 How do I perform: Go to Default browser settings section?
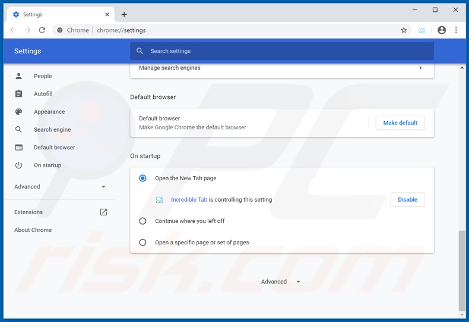pos(55,147)
